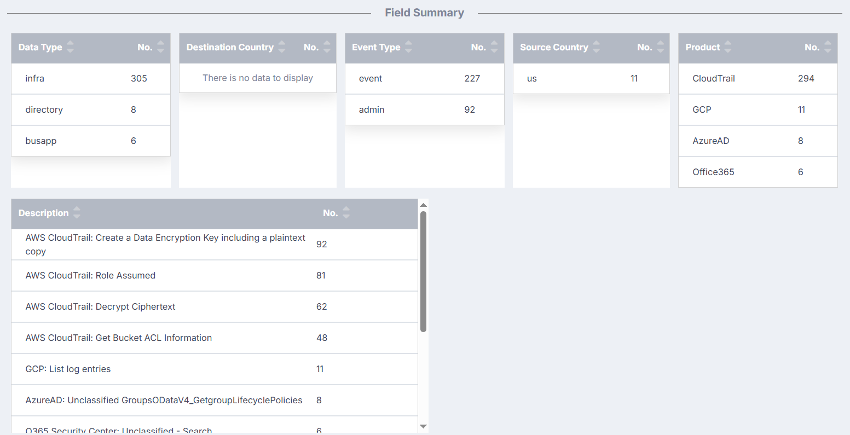Click the Description header label
Viewport: 850px width, 435px height.
pos(44,213)
